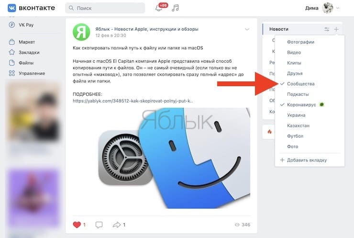Click the plus icon beside Новости

[x=336, y=29]
